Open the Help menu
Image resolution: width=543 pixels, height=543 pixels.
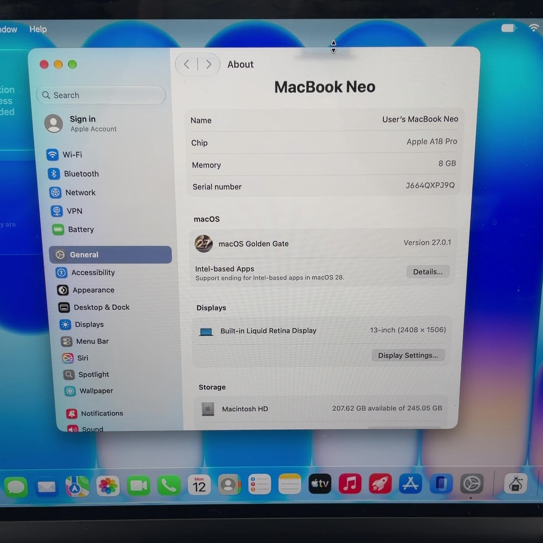click(x=38, y=29)
